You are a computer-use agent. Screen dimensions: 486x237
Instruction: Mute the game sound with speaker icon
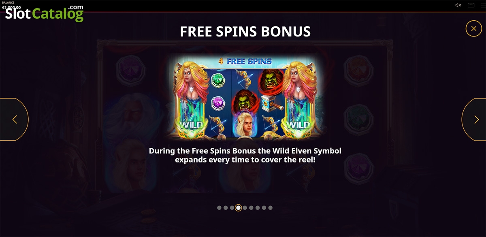pyautogui.click(x=458, y=5)
